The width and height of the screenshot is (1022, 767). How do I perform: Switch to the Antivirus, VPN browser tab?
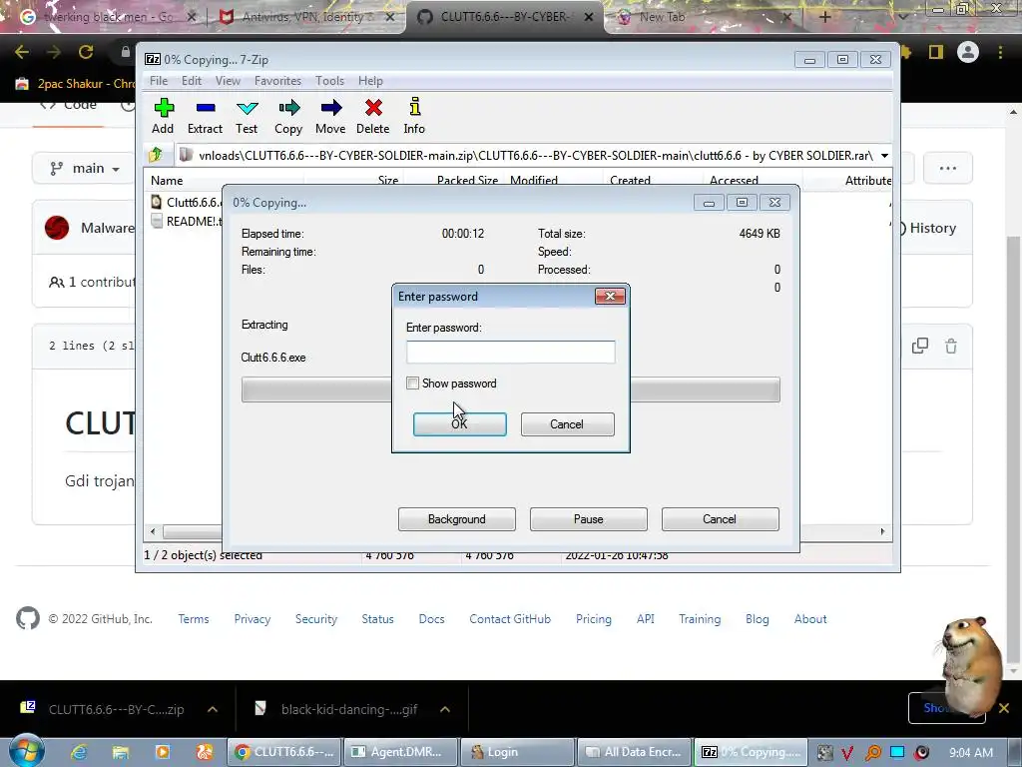(307, 17)
